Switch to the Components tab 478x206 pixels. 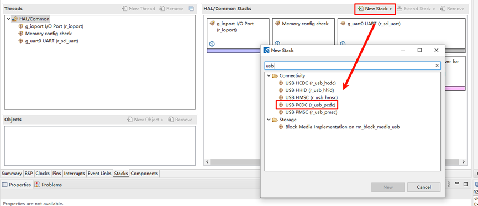pyautogui.click(x=144, y=174)
